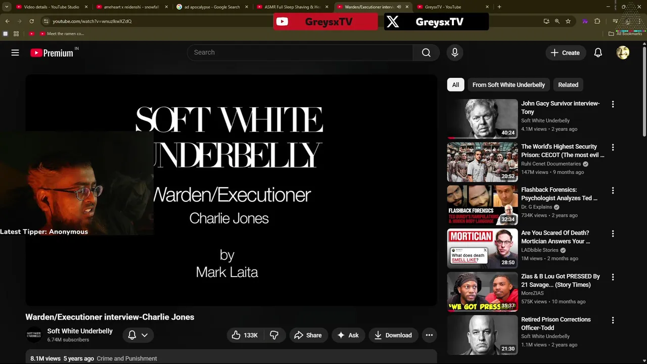Open the 7TV extension icon

click(585, 21)
